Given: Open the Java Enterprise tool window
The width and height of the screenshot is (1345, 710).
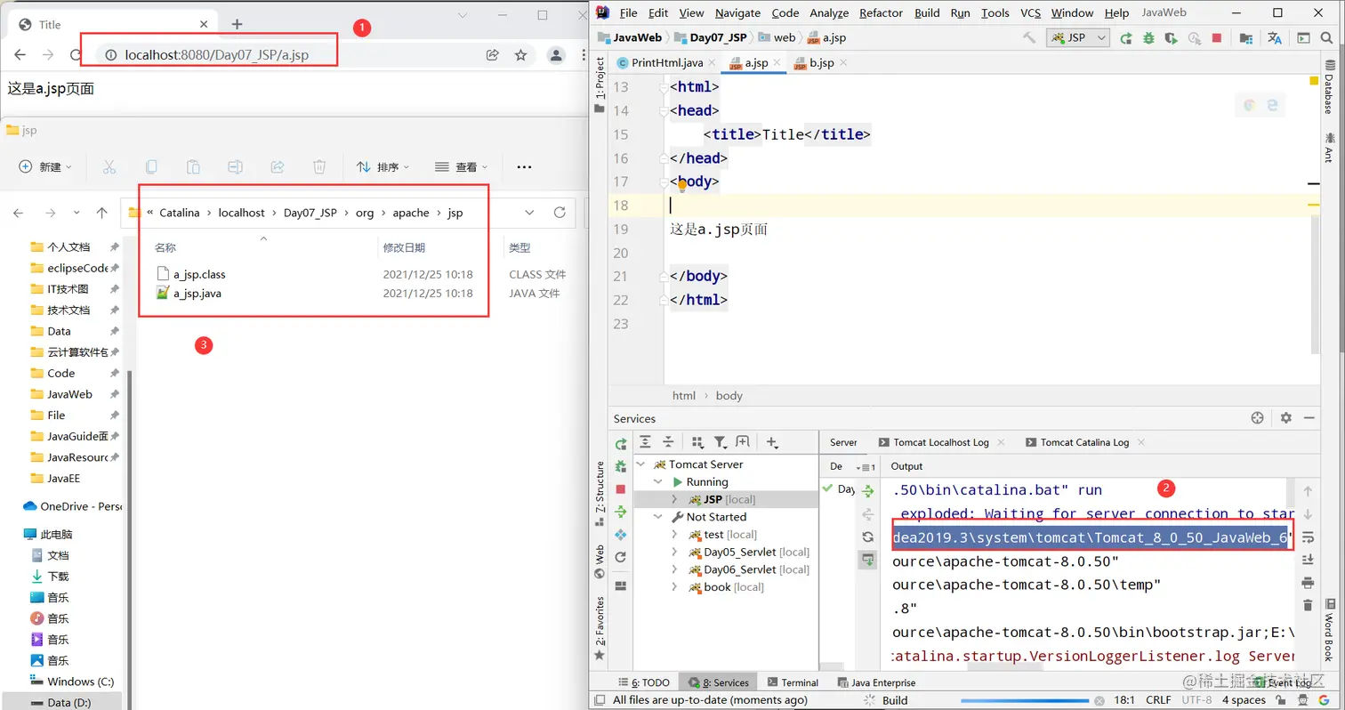Looking at the screenshot, I should click(877, 682).
